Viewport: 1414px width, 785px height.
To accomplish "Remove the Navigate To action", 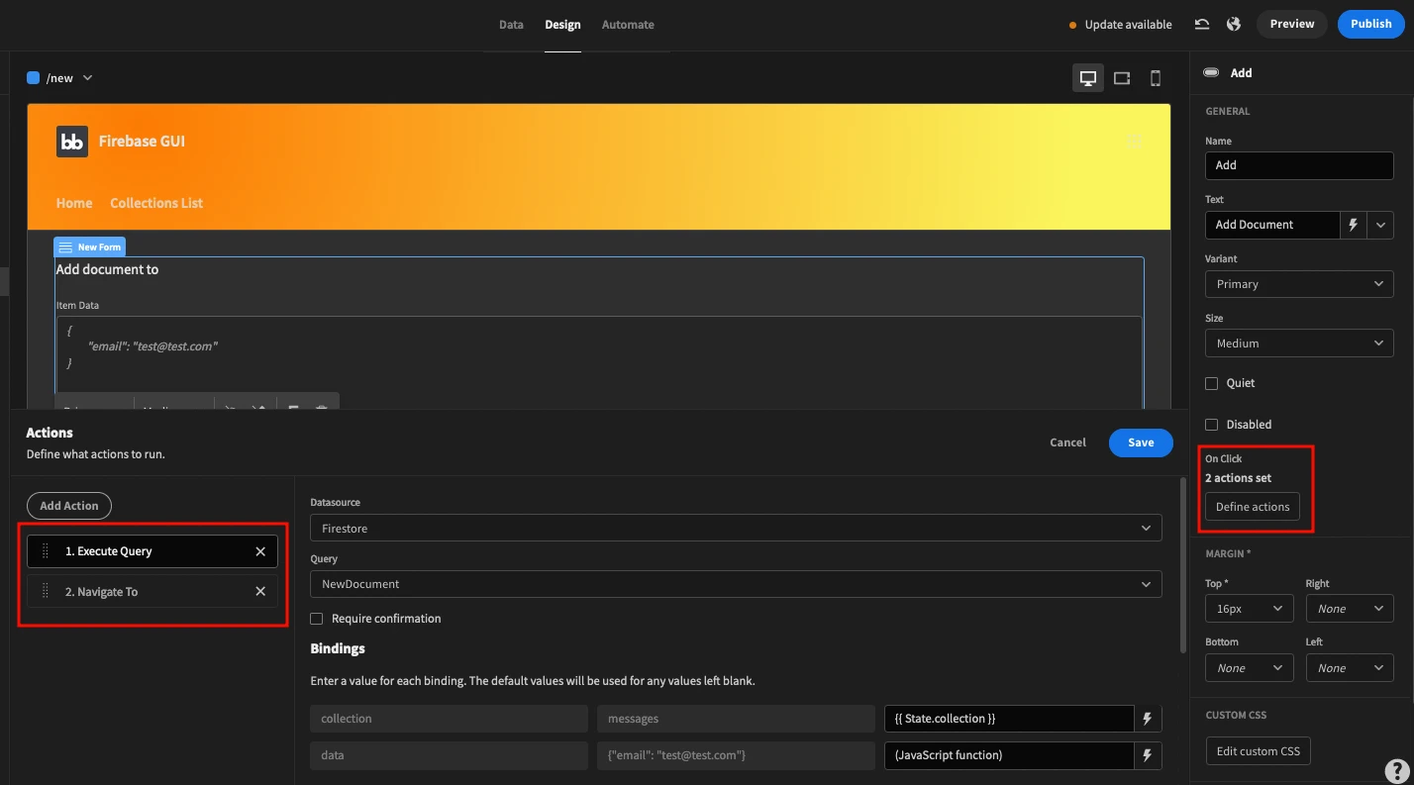I will (260, 592).
